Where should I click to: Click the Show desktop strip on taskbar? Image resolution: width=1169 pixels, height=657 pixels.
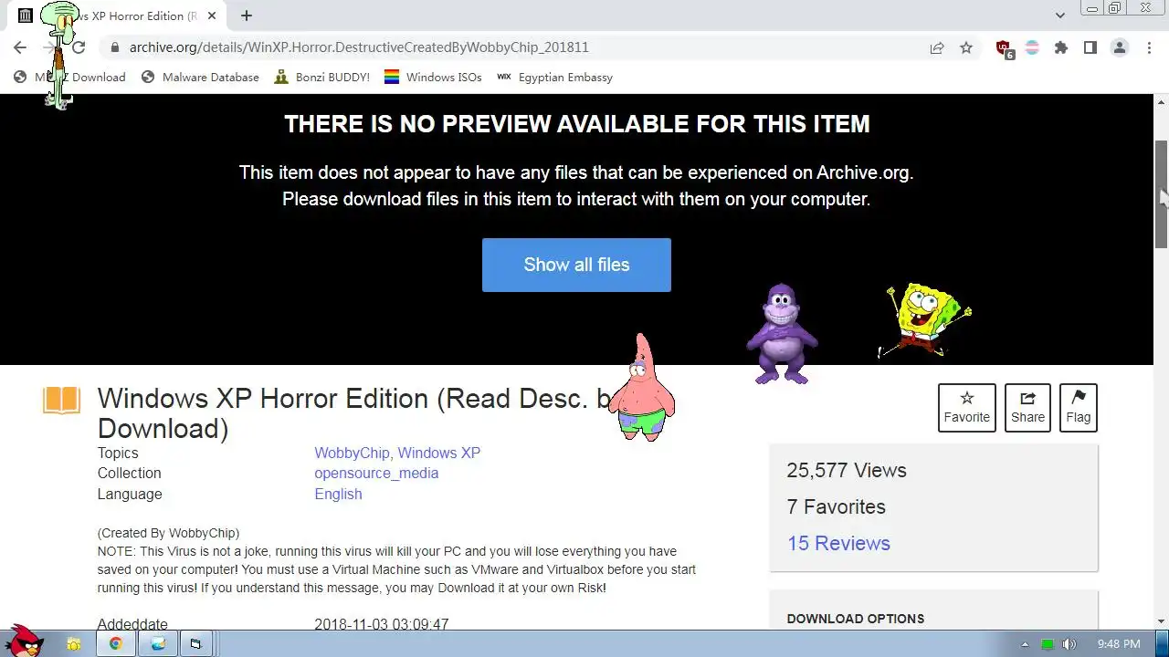pyautogui.click(x=1164, y=644)
